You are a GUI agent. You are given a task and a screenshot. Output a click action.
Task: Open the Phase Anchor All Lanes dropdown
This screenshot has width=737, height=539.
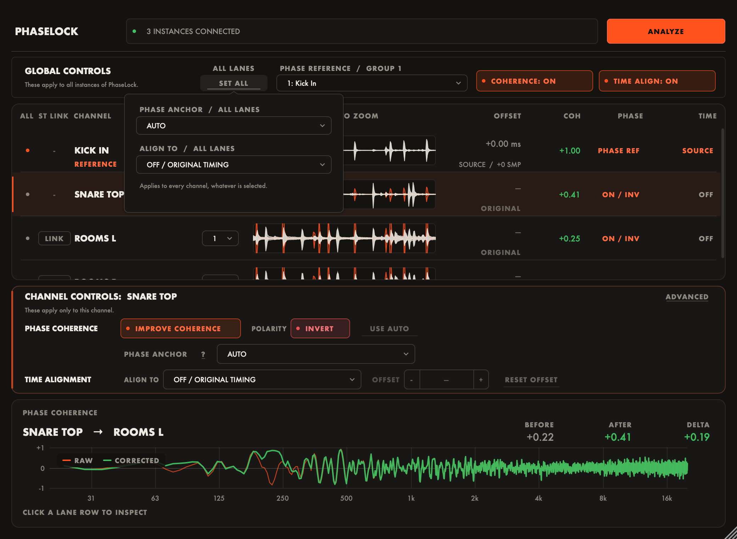click(x=234, y=126)
